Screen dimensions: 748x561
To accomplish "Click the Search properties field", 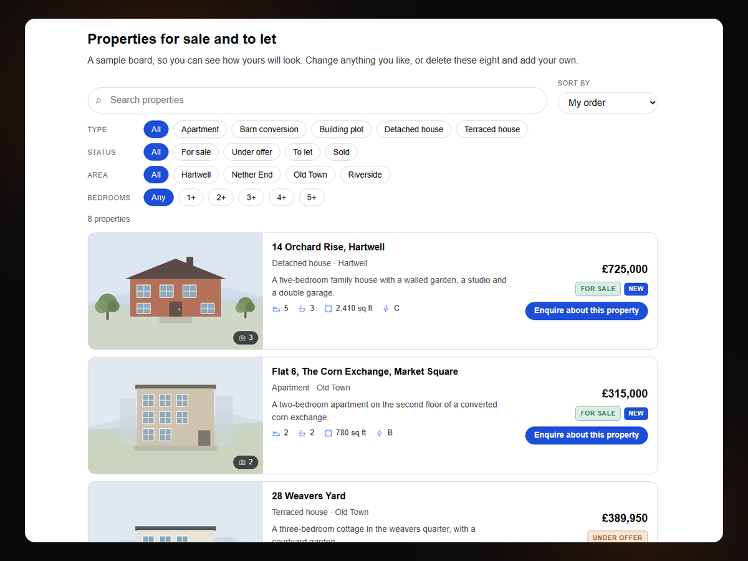I will point(317,100).
